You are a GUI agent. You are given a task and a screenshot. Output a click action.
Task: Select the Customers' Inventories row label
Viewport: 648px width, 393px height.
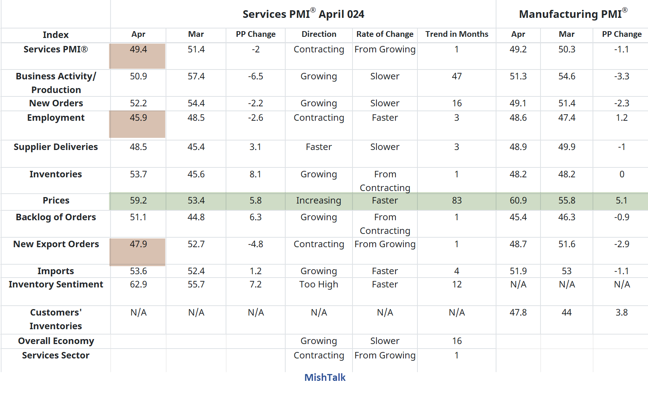click(55, 319)
